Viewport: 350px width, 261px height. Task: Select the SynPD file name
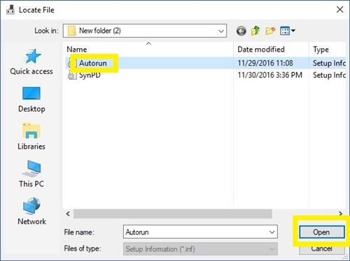tap(90, 75)
